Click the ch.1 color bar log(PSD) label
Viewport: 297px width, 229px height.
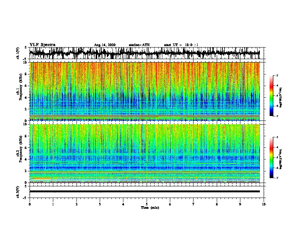point(280,97)
